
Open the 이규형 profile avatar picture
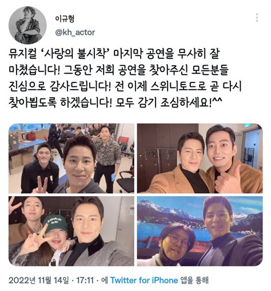(27, 25)
